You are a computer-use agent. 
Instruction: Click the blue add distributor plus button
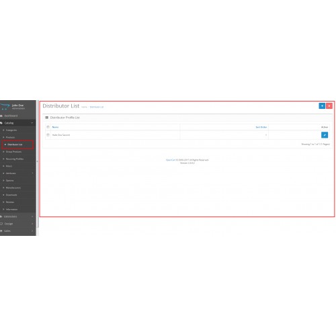[x=322, y=106]
